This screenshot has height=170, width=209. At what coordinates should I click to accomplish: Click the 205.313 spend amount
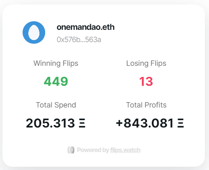(50, 123)
